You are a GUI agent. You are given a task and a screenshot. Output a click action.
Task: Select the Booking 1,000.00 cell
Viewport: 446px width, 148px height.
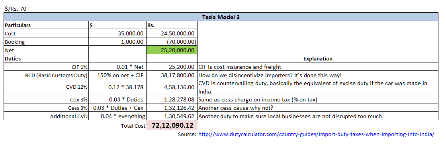click(117, 42)
